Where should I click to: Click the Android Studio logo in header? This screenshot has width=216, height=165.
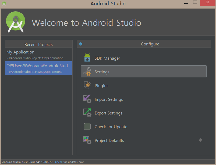click(x=16, y=22)
